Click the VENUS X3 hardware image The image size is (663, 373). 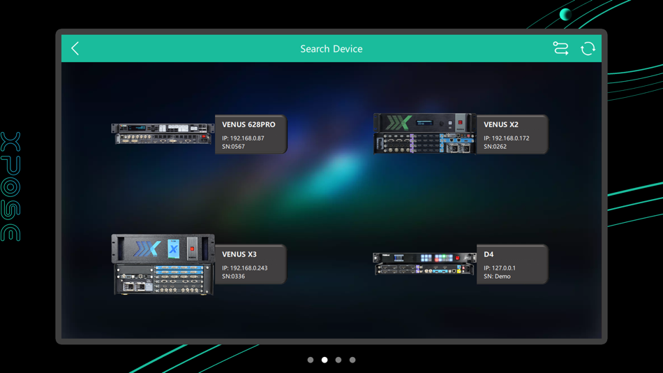(163, 265)
